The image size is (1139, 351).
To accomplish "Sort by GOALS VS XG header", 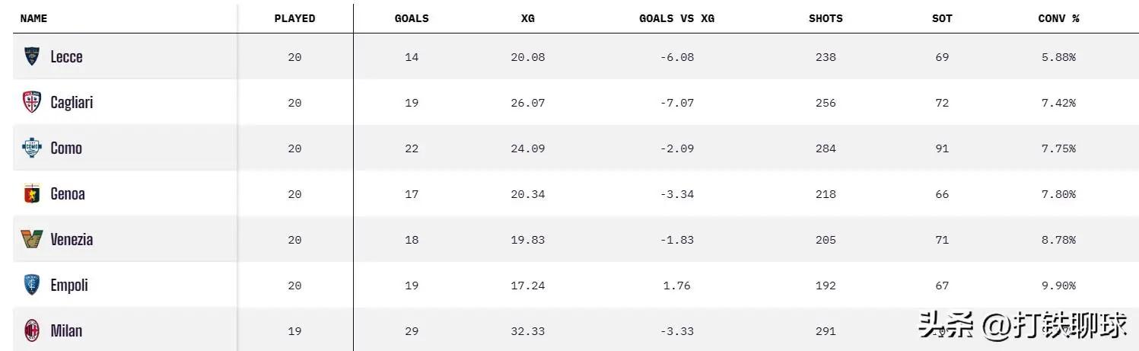I will [676, 18].
